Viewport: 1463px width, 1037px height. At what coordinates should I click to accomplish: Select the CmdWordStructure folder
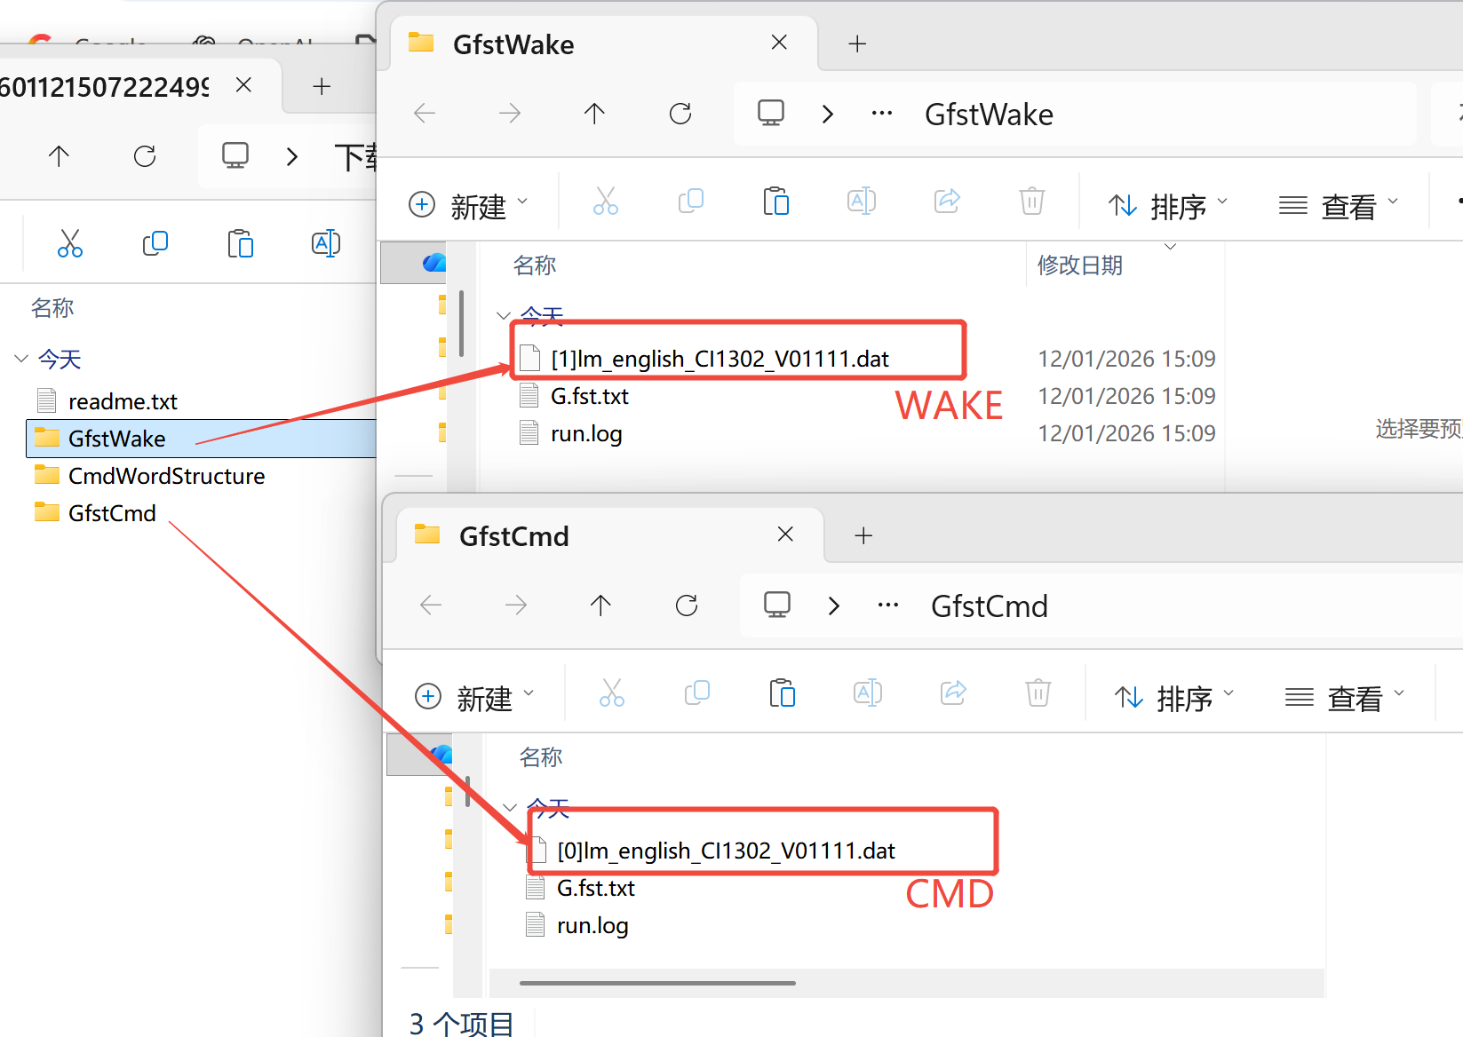coord(166,476)
